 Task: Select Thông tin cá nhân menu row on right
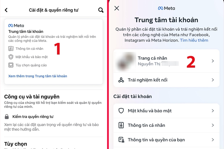click(x=166, y=125)
